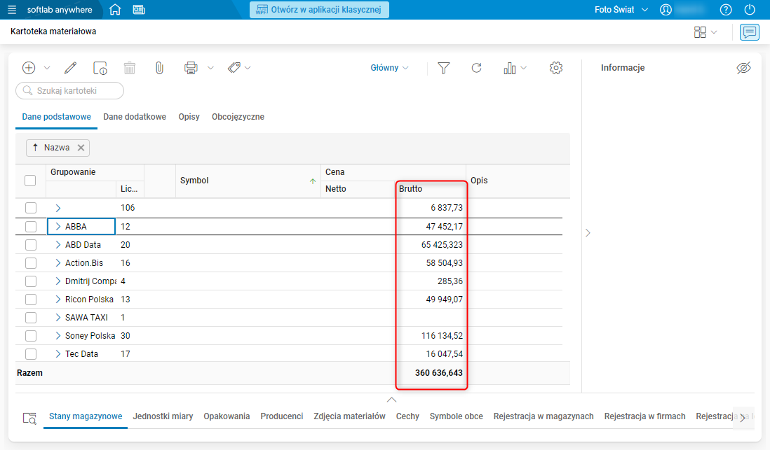Open the Opakowania tab
This screenshot has height=450, width=770.
click(227, 416)
